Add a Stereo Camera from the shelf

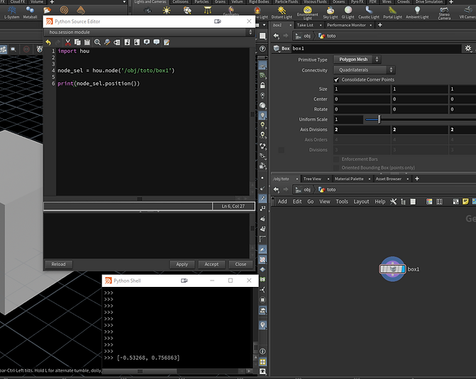point(444,13)
